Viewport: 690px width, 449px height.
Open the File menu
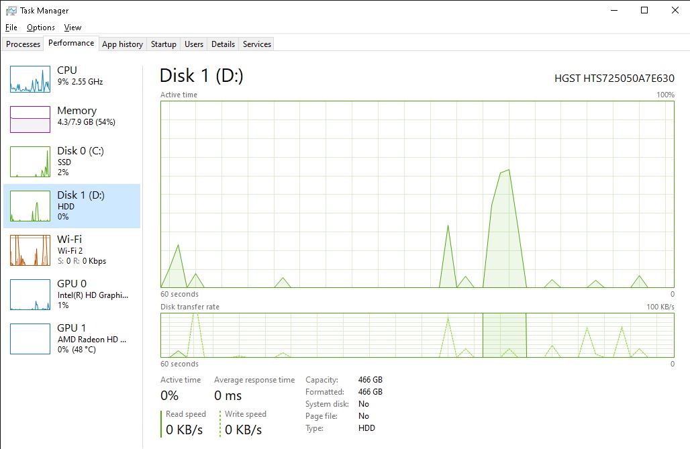11,28
